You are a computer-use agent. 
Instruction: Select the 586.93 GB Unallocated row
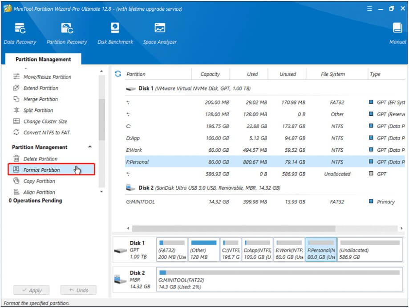pyautogui.click(x=265, y=174)
